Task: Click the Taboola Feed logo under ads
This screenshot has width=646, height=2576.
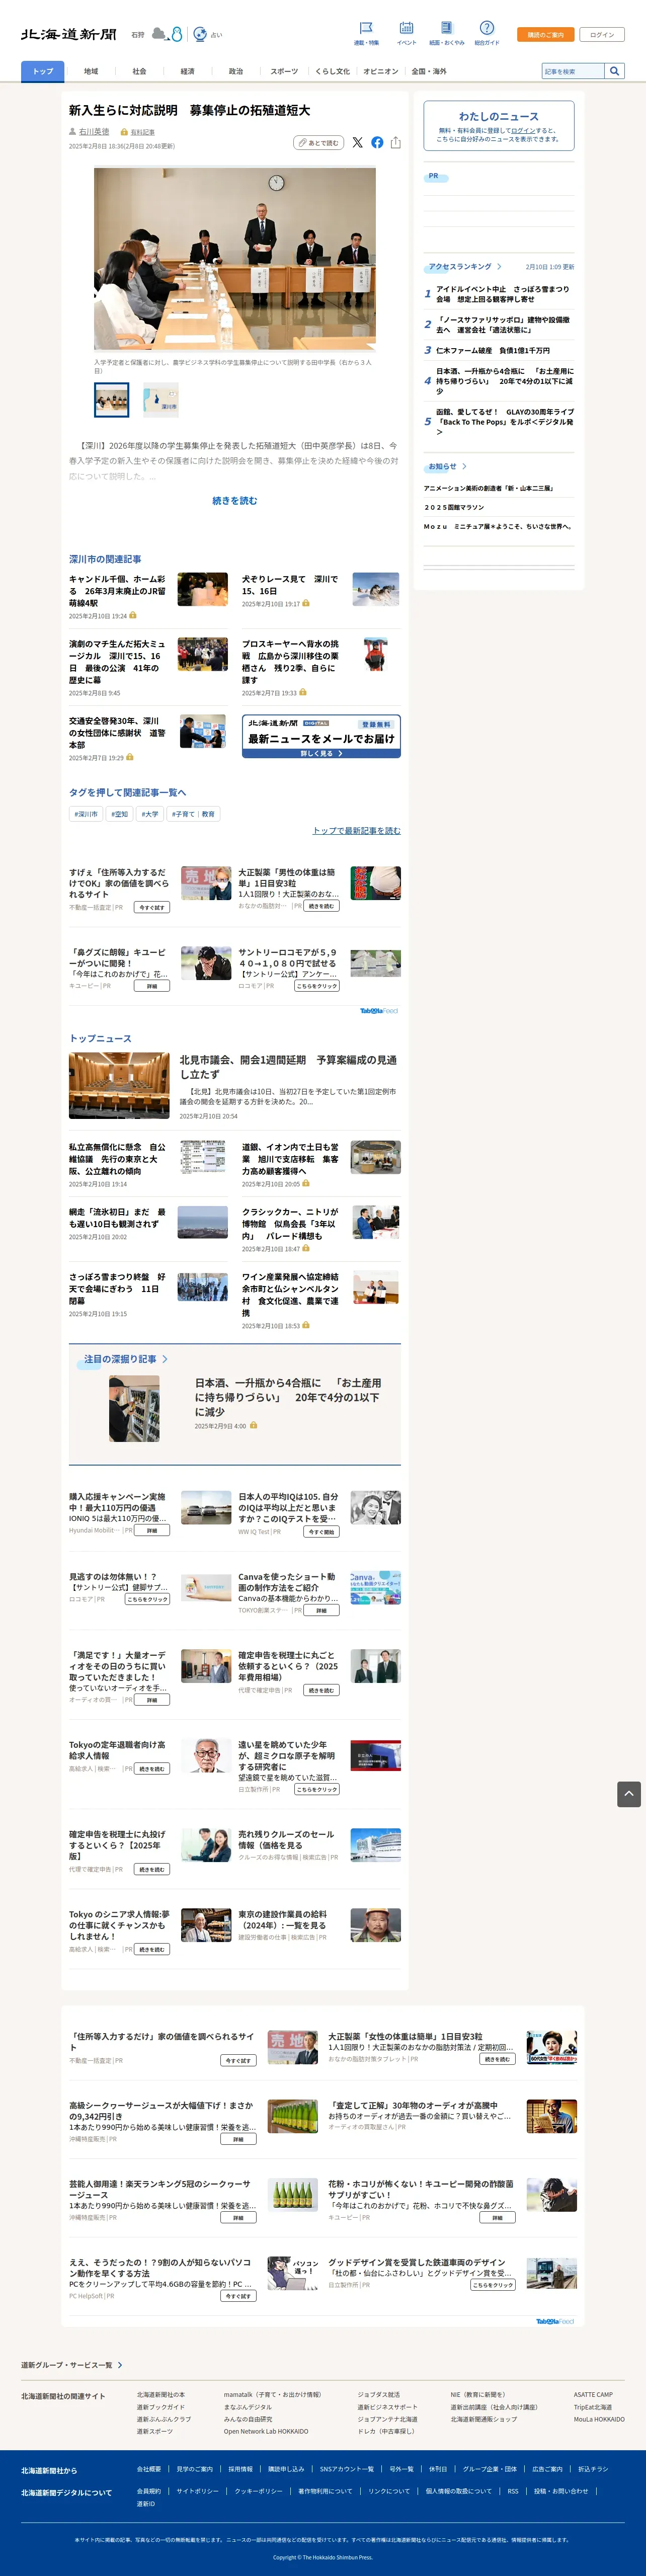Action: [379, 1010]
